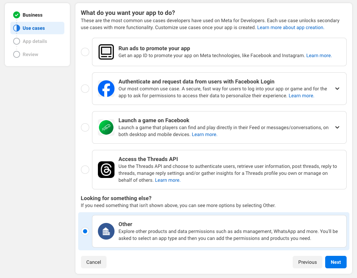Click the Cancel button
Viewport: 357px width, 278px height.
93,262
